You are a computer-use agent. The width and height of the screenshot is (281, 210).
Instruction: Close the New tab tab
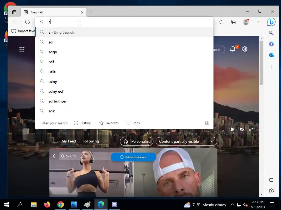coord(82,12)
